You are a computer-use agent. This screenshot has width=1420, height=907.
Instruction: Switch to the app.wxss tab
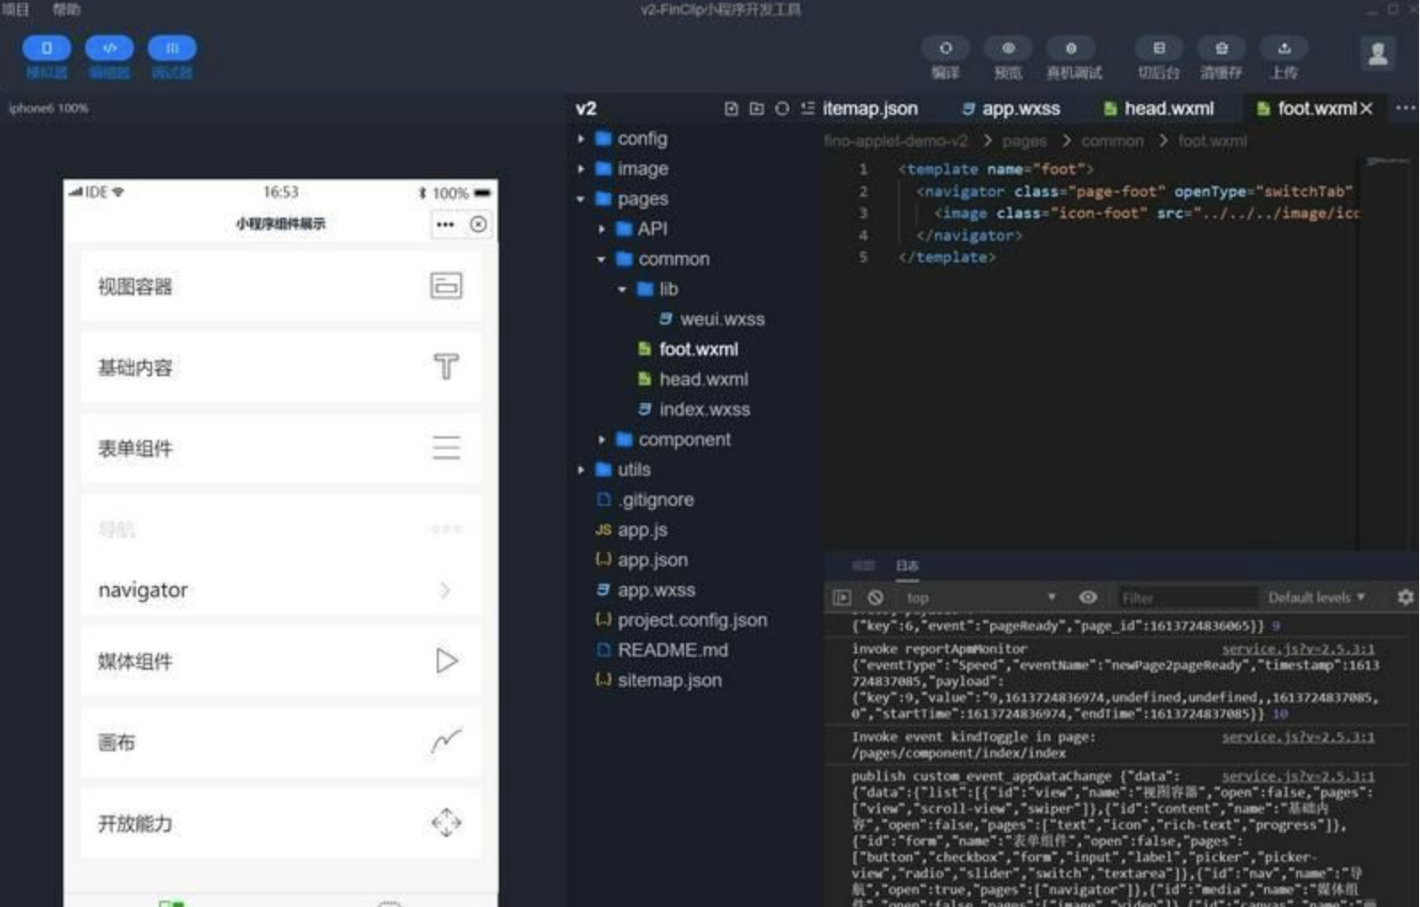pos(1011,108)
